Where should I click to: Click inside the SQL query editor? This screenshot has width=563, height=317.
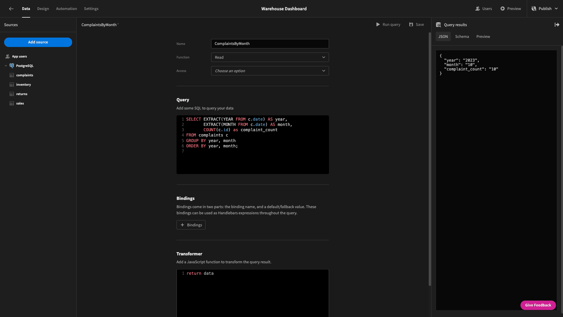pyautogui.click(x=252, y=145)
